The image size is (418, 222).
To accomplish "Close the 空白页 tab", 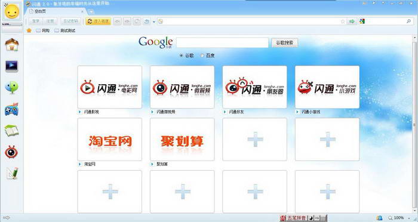I will tap(82, 11).
